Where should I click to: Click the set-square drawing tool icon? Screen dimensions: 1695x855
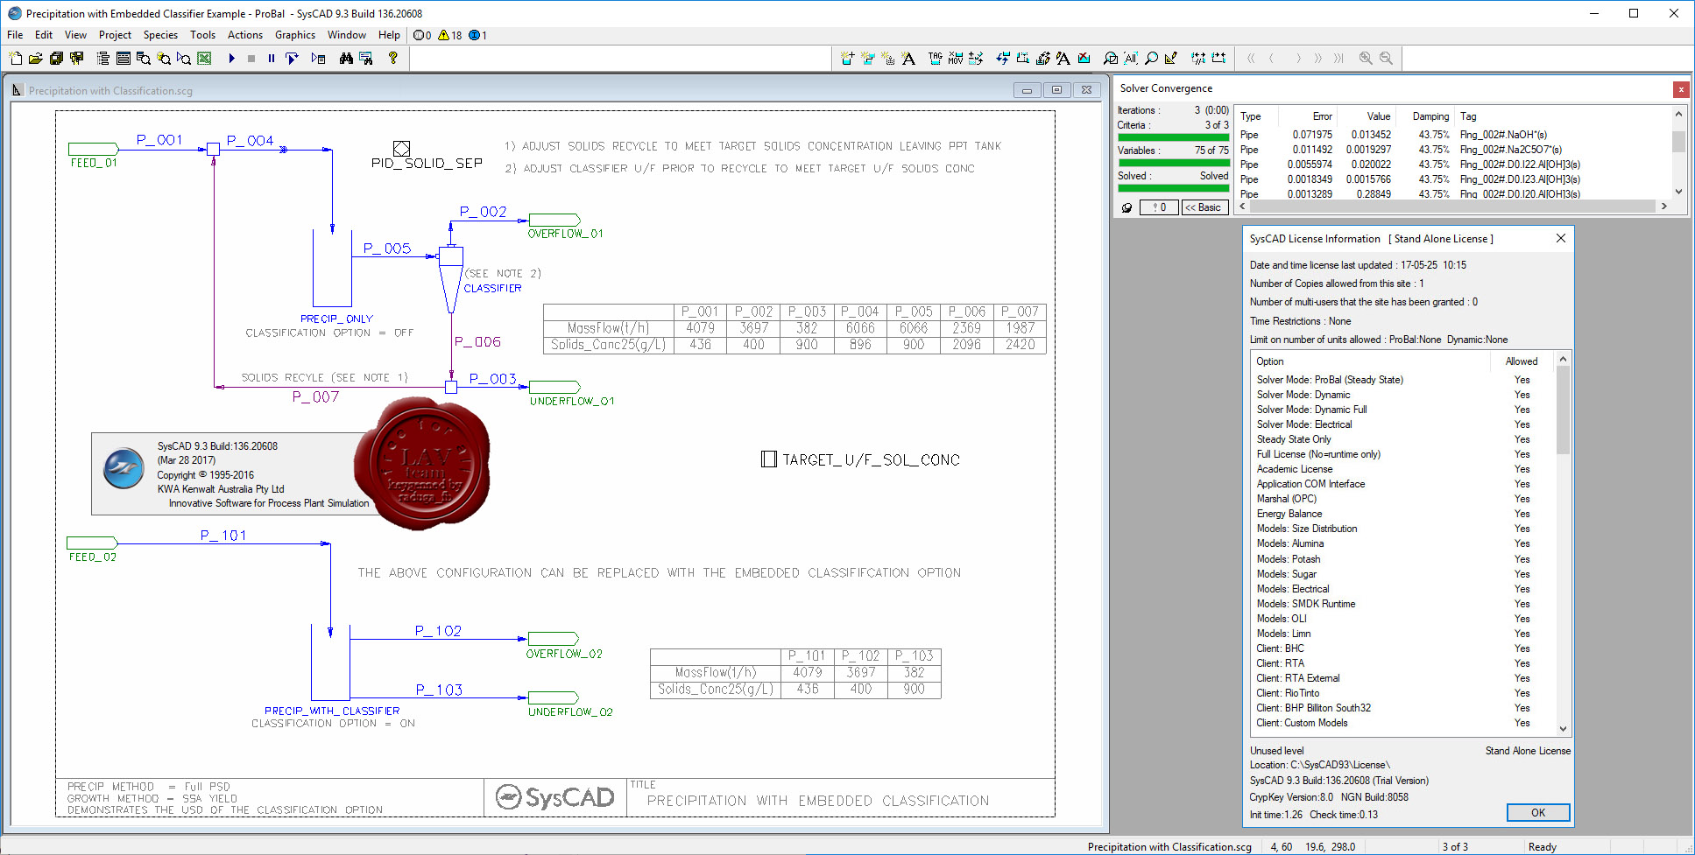(1171, 59)
